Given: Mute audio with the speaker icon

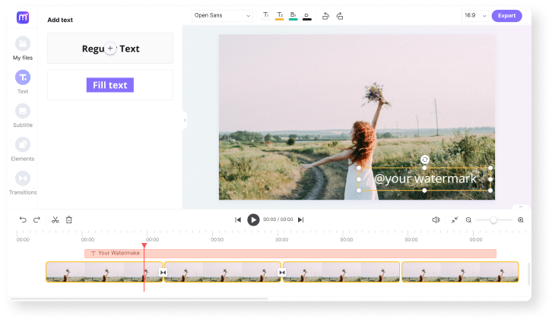Looking at the screenshot, I should point(436,219).
